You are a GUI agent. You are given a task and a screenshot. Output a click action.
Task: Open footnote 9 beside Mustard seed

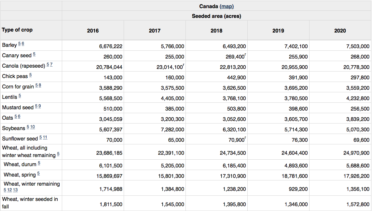pyautogui.click(x=40, y=106)
